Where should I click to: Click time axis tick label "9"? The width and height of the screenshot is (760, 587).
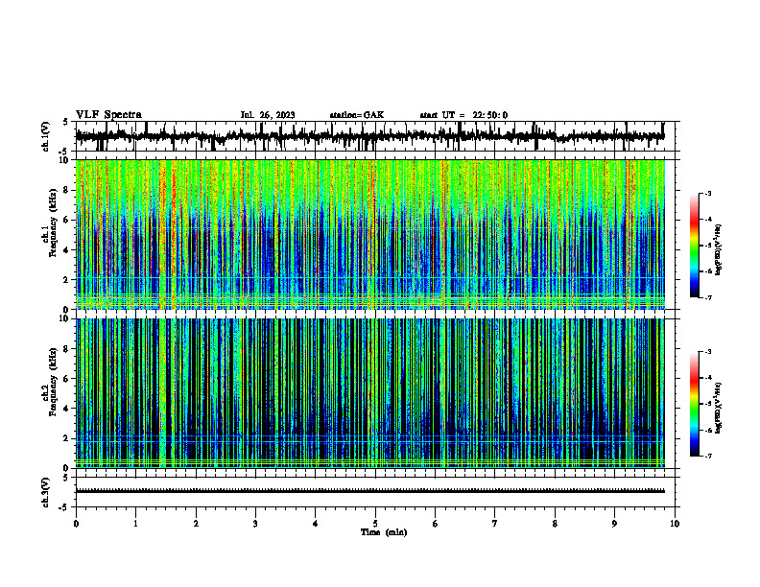click(x=614, y=524)
